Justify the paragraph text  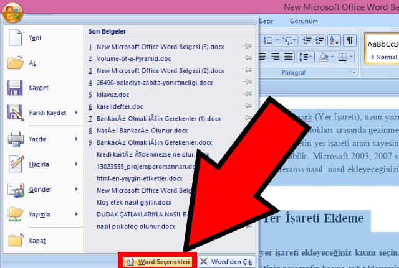[x=288, y=57]
